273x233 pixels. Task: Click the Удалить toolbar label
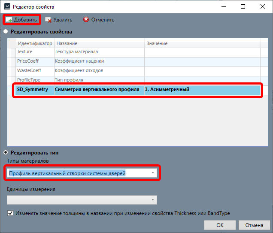[x=63, y=20]
